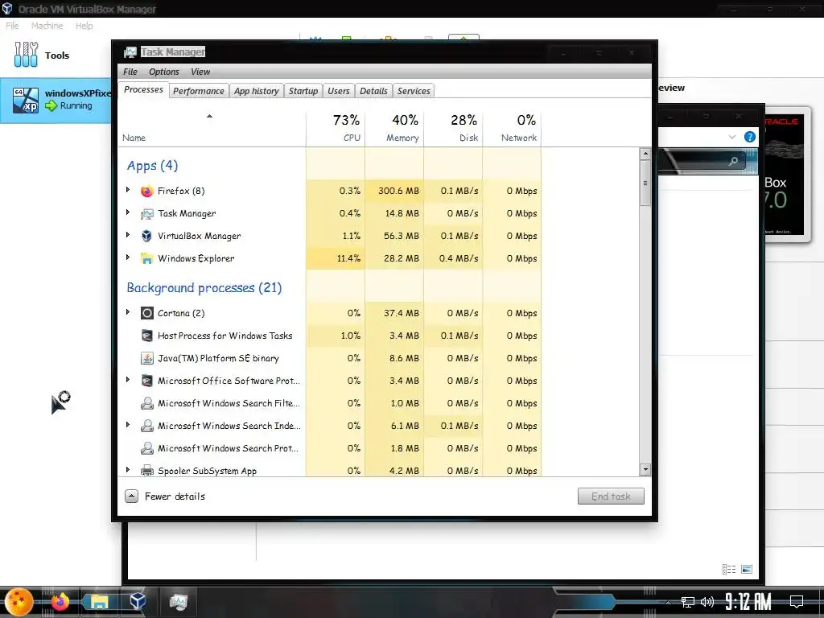This screenshot has width=824, height=618.
Task: Open VirtualBox Machine menu
Action: (x=47, y=26)
